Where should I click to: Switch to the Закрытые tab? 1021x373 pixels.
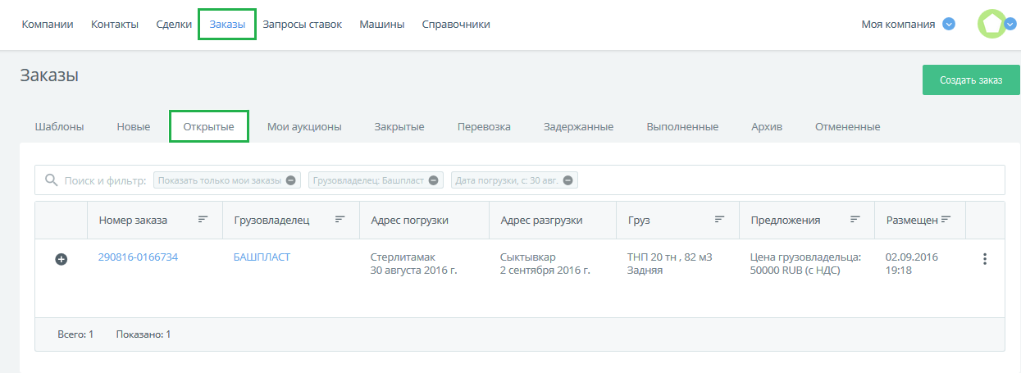pyautogui.click(x=399, y=127)
